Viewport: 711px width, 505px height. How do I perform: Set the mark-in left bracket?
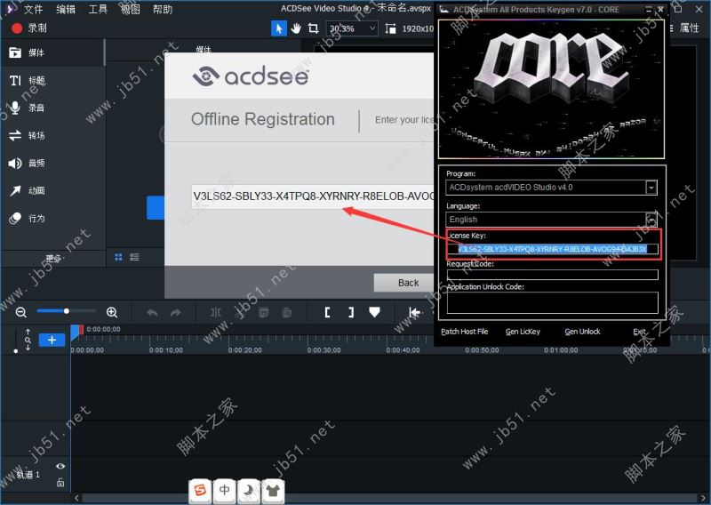point(327,312)
